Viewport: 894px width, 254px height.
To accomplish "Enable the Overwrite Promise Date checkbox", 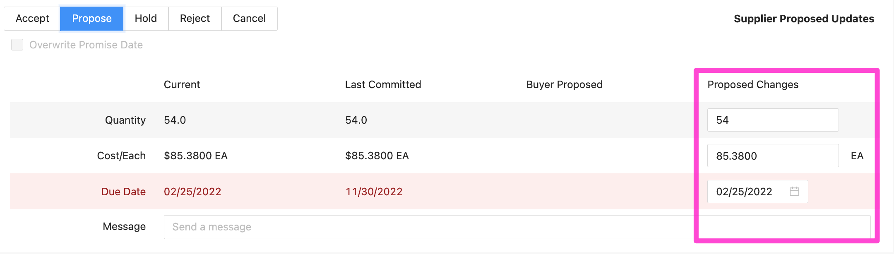I will click(17, 45).
